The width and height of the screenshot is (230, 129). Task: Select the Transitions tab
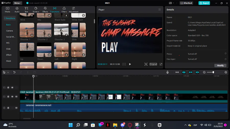[55, 9]
